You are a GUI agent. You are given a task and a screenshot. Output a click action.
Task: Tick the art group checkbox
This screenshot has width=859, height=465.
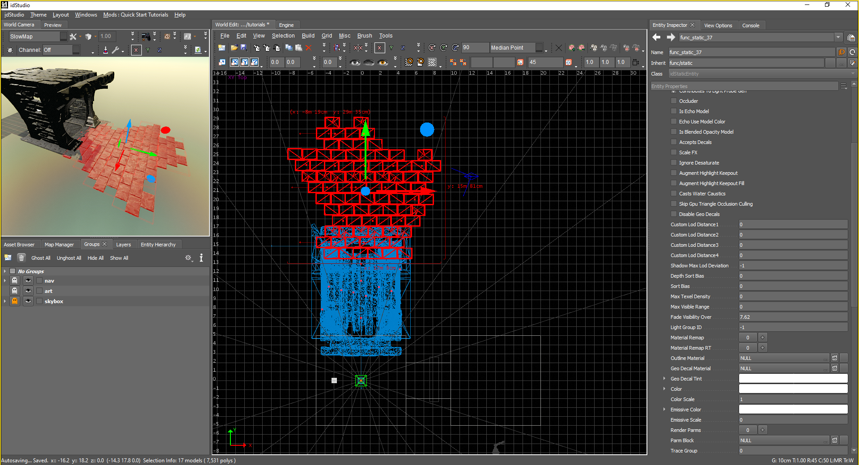click(x=39, y=291)
